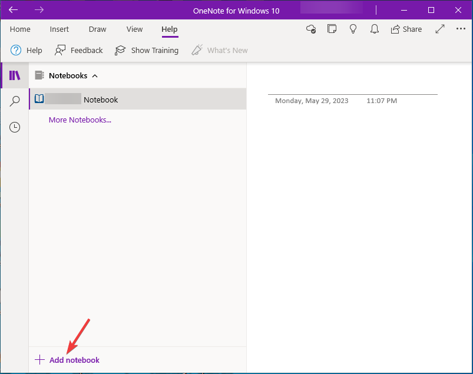Viewport: 473px width, 374px height.
Task: Open Show Training
Action: tap(147, 50)
